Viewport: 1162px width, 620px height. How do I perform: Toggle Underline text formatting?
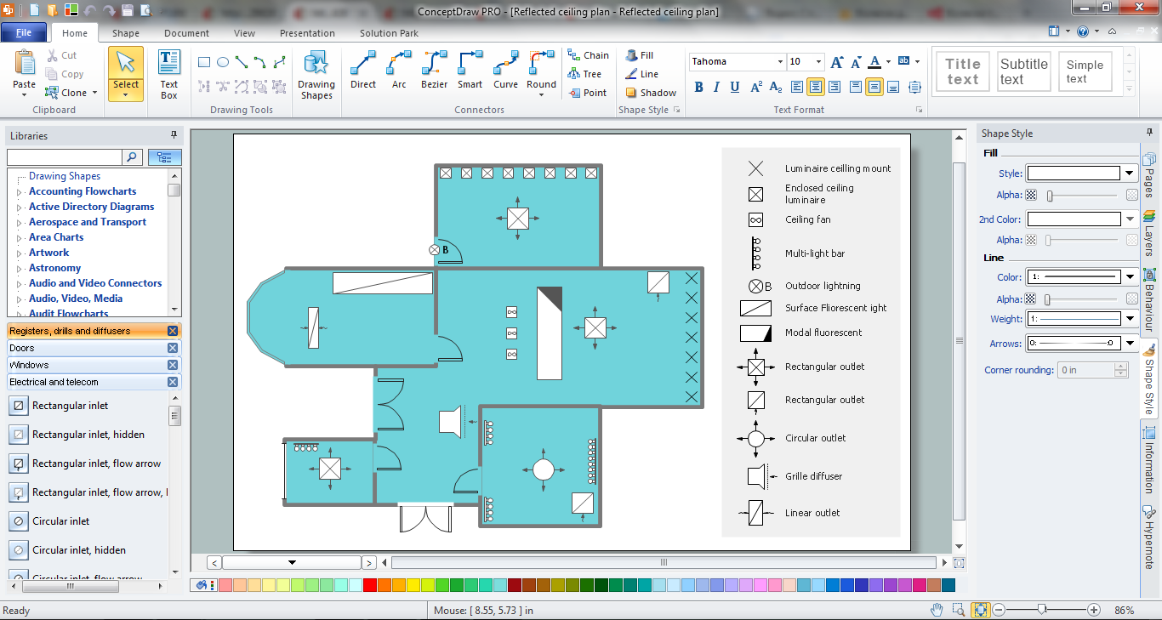coord(735,87)
